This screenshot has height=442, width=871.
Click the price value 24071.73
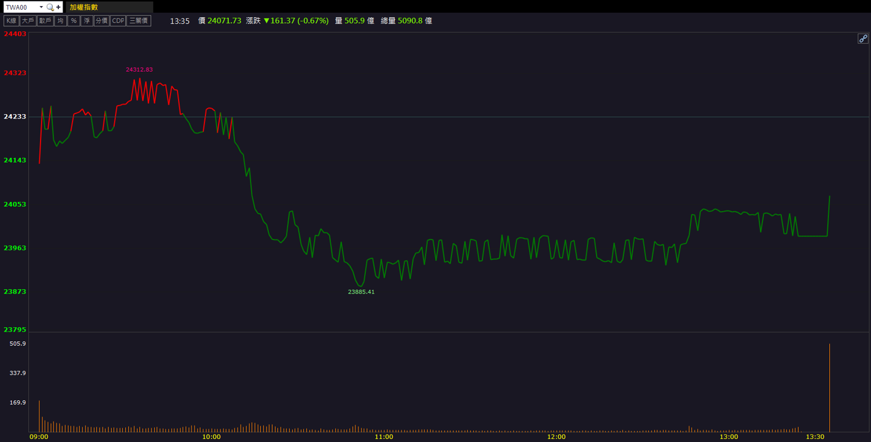click(224, 21)
